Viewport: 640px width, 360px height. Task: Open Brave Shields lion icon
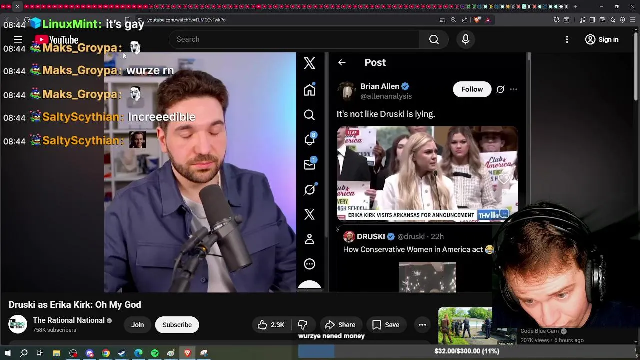[x=477, y=20]
